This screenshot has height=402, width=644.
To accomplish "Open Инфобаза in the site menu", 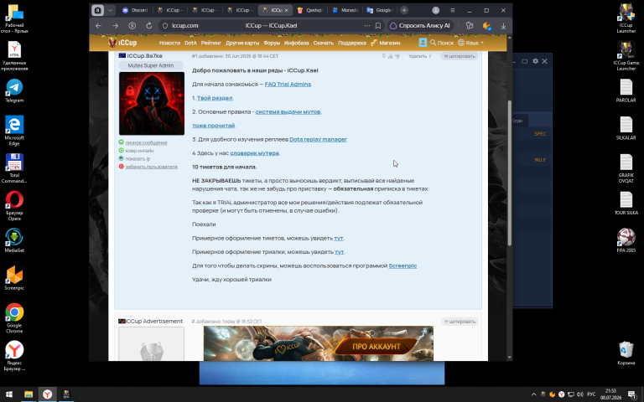I will coord(296,43).
